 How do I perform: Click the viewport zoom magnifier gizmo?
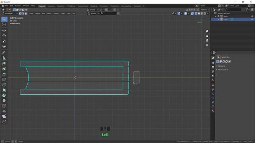coord(207,31)
